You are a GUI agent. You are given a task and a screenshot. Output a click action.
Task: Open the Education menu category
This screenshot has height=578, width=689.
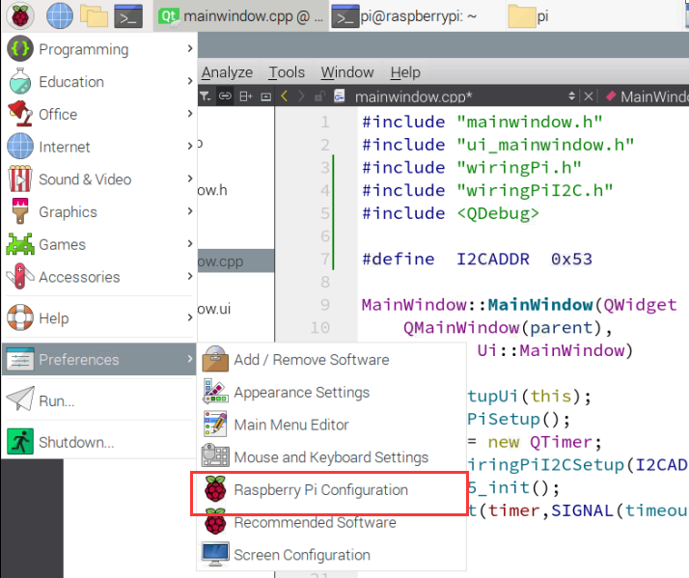click(99, 81)
